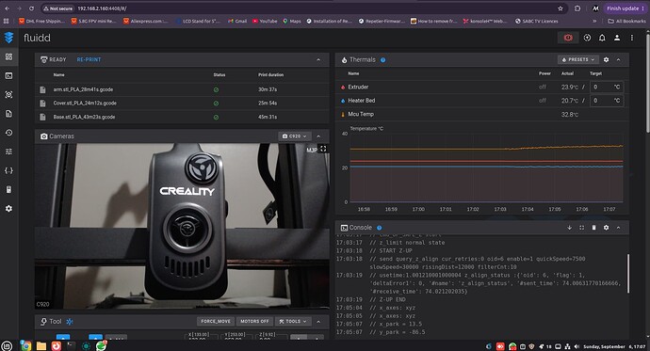This screenshot has width=650, height=351.
Task: Click the Extruder label in Thermals
Action: pos(358,87)
